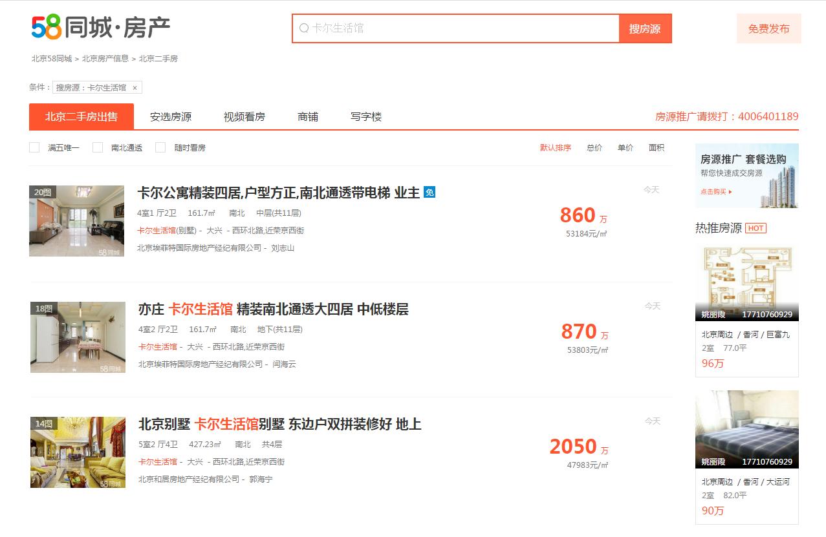Click the first listing's apartment photo
The height and width of the screenshot is (537, 826).
pos(78,220)
